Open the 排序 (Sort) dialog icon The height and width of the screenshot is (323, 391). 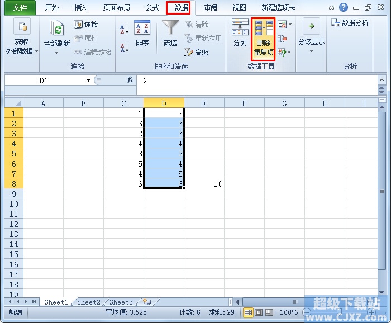click(x=142, y=34)
